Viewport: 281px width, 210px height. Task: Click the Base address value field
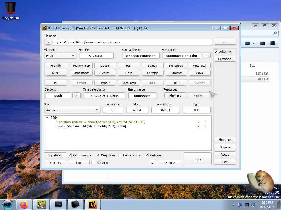point(141,56)
